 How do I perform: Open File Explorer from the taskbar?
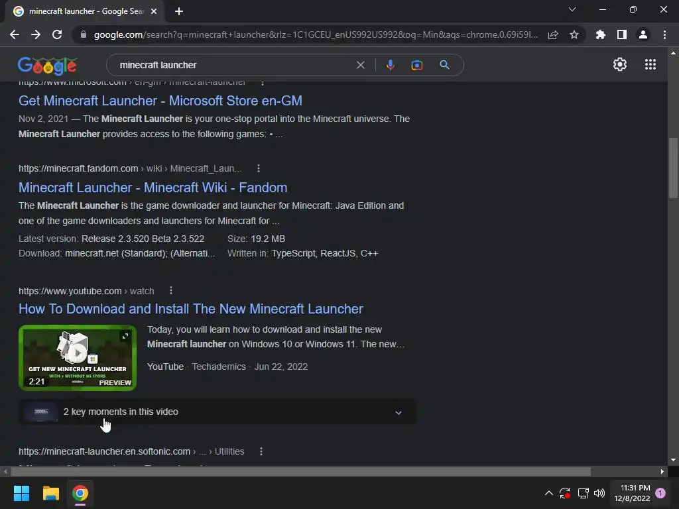[50, 493]
